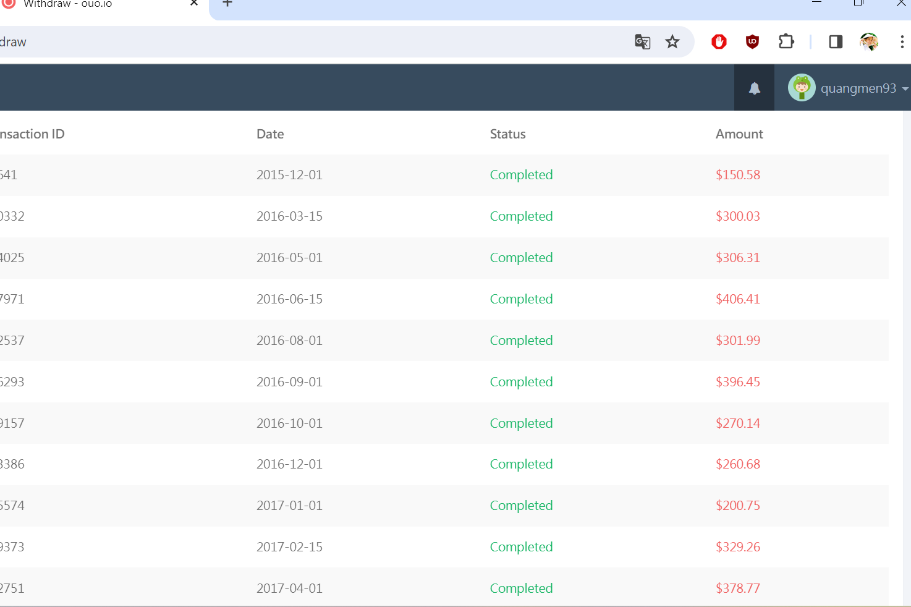Screen dimensions: 911x607
Task: Click the amount $200.75
Action: [738, 506]
